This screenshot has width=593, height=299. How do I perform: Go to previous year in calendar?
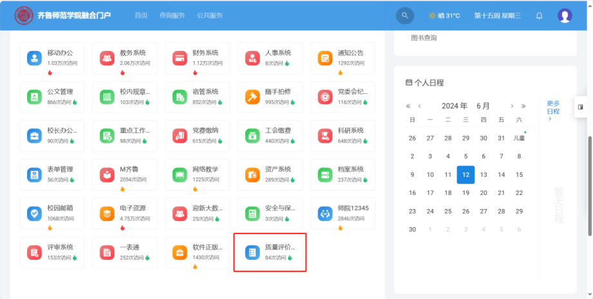point(408,106)
